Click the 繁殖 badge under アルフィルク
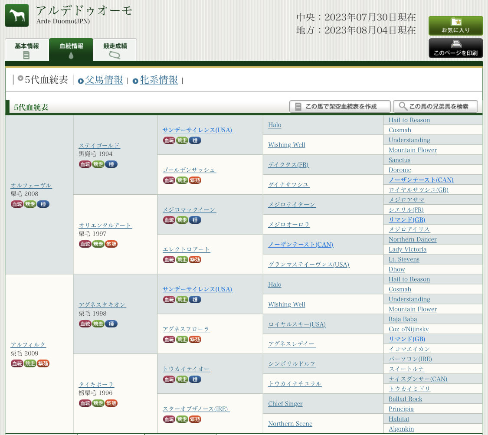Screen dimensions: 488x435 pyautogui.click(x=43, y=363)
